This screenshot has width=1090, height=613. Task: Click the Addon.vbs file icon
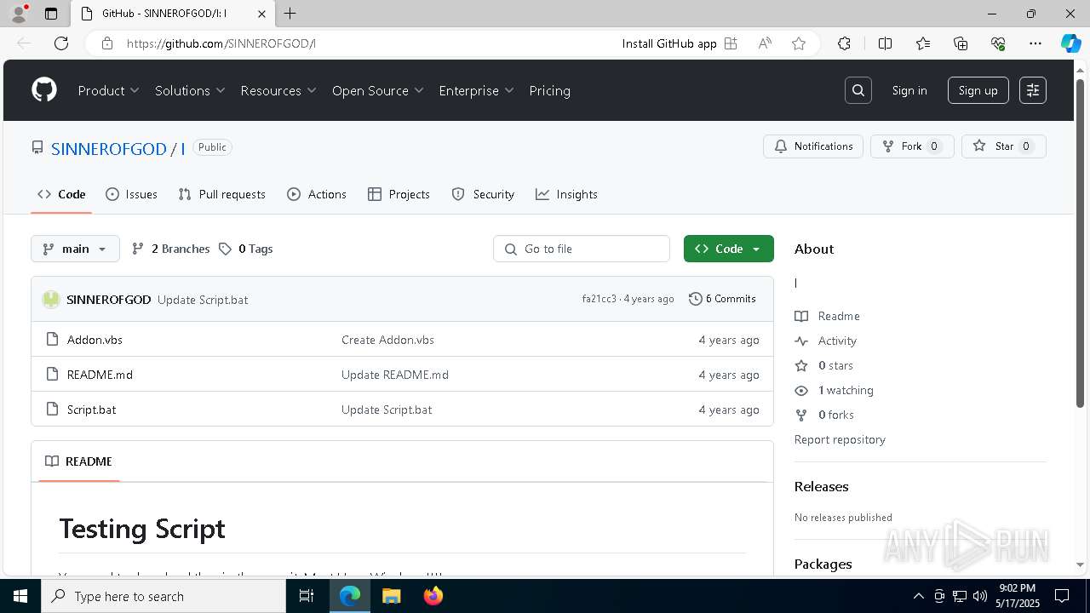click(x=52, y=340)
